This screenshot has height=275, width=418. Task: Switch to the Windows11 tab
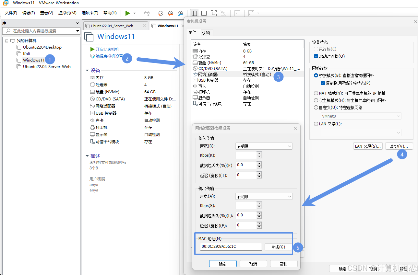pos(168,26)
